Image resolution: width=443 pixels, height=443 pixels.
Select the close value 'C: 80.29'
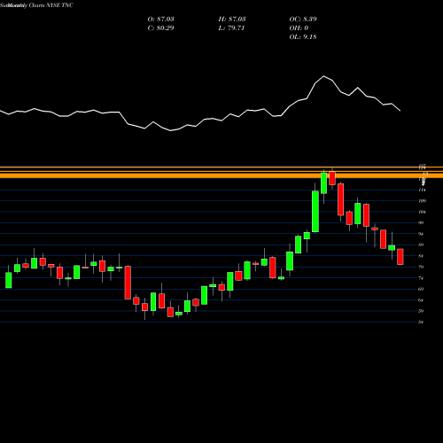click(x=160, y=28)
